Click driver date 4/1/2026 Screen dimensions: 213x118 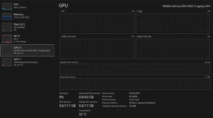[x=133, y=96]
